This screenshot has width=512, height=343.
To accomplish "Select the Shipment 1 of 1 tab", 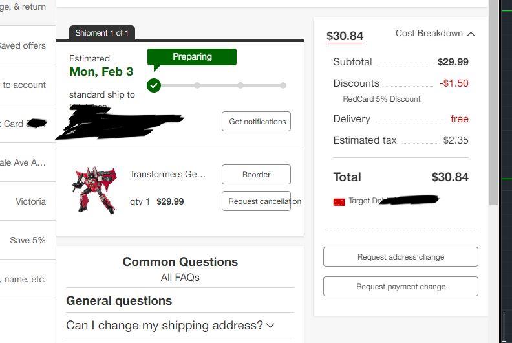I will 102,33.
